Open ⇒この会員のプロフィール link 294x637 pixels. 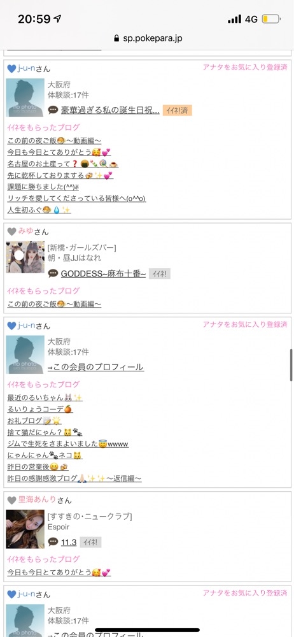coord(95,368)
